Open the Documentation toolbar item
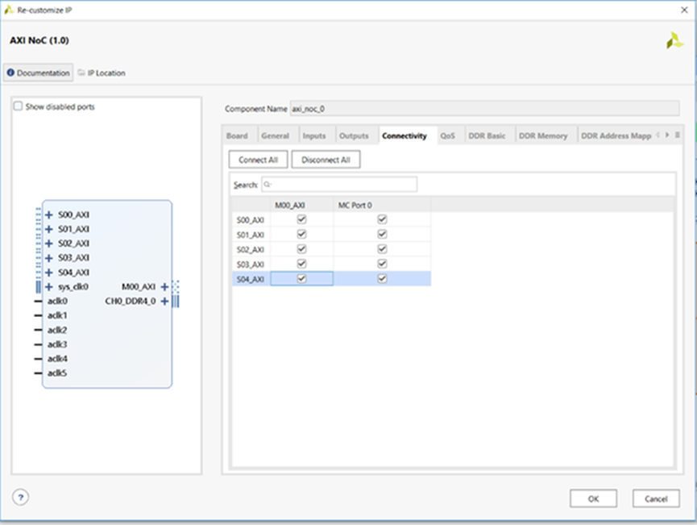 (38, 73)
